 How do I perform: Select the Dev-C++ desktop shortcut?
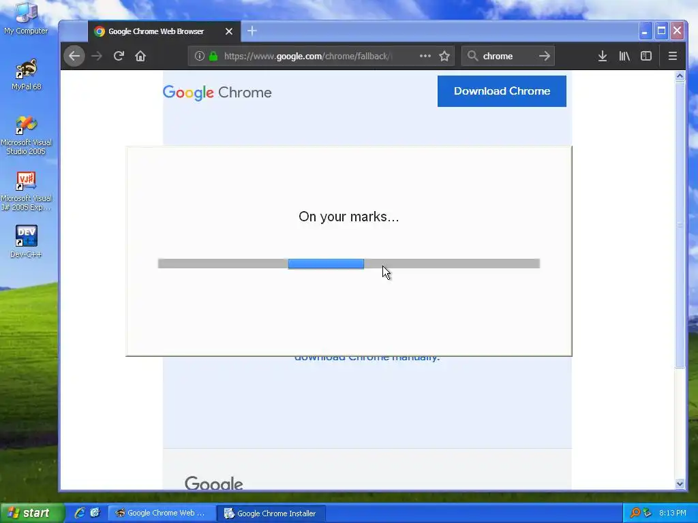(27, 242)
